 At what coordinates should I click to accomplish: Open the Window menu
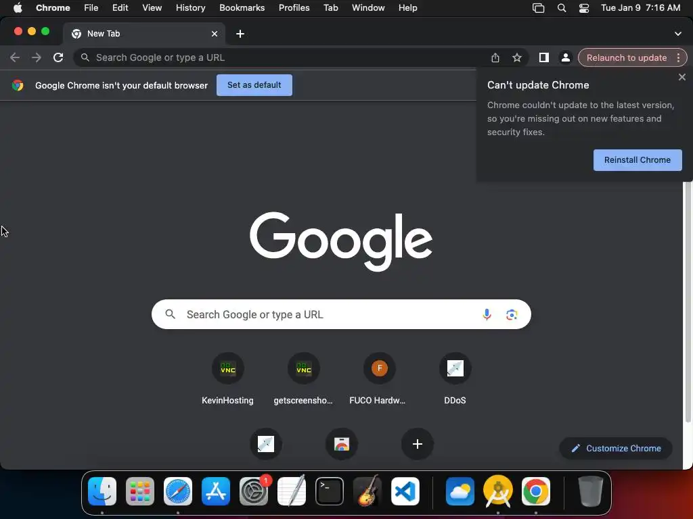pos(368,8)
